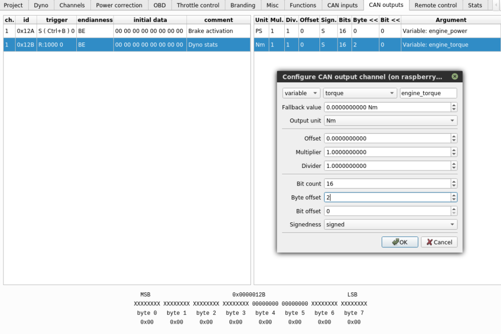Increase the Divider spinner value
Viewport: 501px width, 334px height.
(x=454, y=164)
